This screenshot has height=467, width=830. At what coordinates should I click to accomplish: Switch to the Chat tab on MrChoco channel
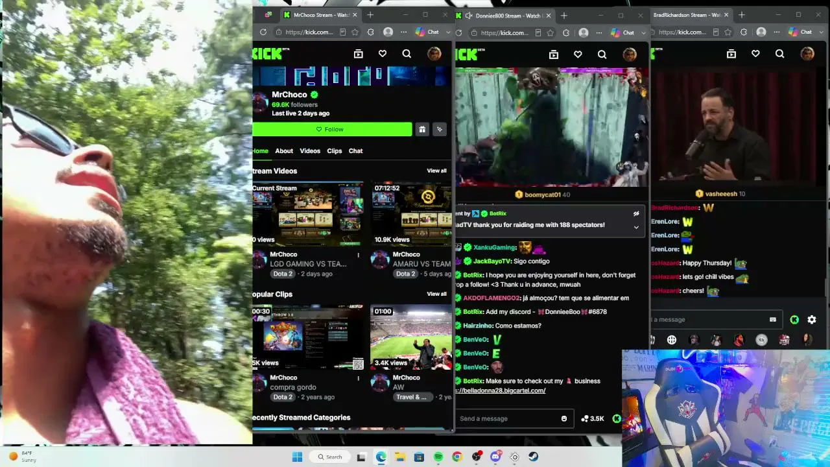355,150
